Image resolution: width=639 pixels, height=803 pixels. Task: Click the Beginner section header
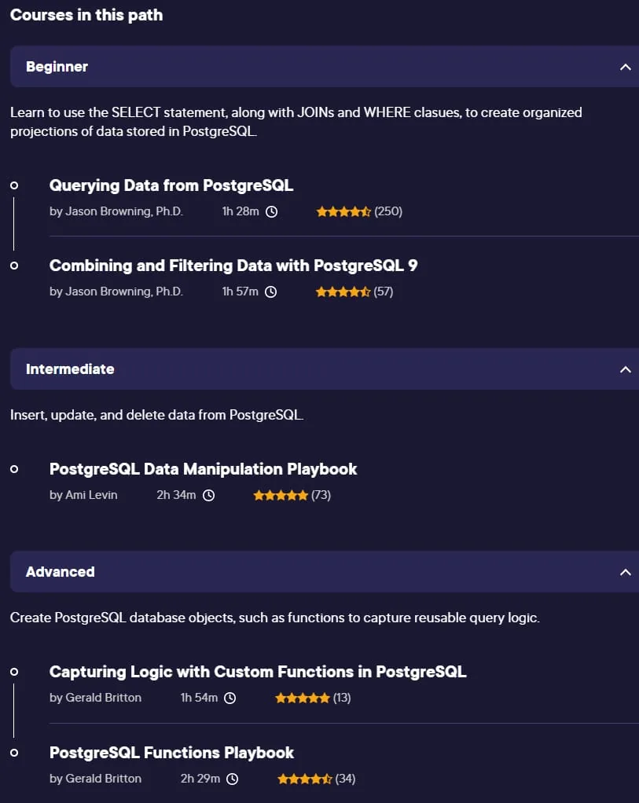325,67
